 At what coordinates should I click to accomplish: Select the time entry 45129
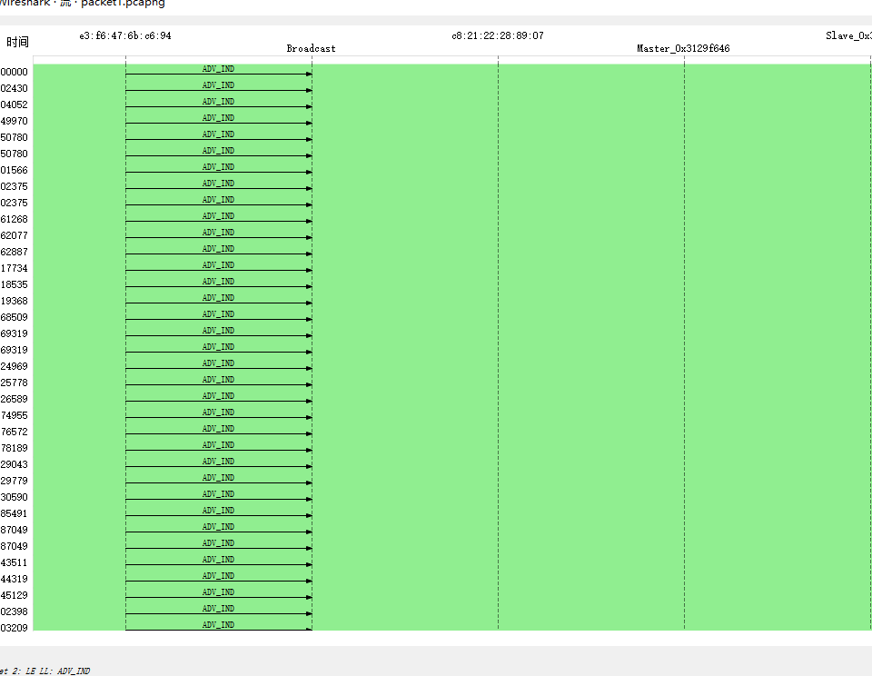(14, 595)
